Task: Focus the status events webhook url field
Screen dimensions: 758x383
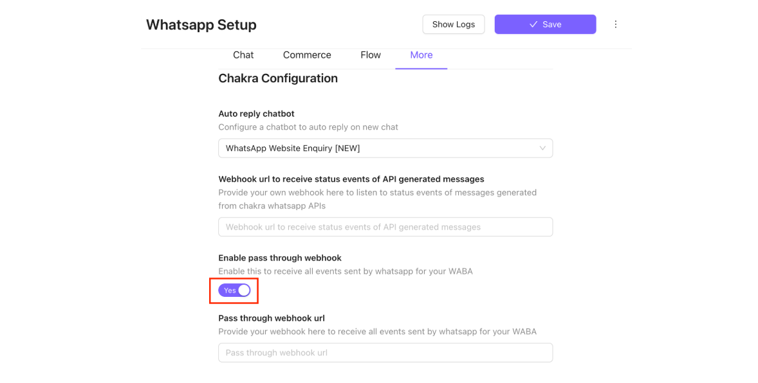Action: [385, 227]
